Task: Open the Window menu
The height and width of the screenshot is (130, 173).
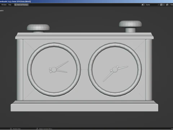Action: pos(4,5)
